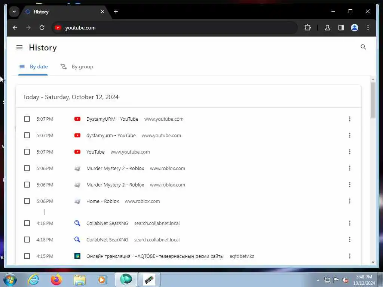Check the second CollabNet SearXNG checkbox
Image resolution: width=383 pixels, height=287 pixels.
27,240
